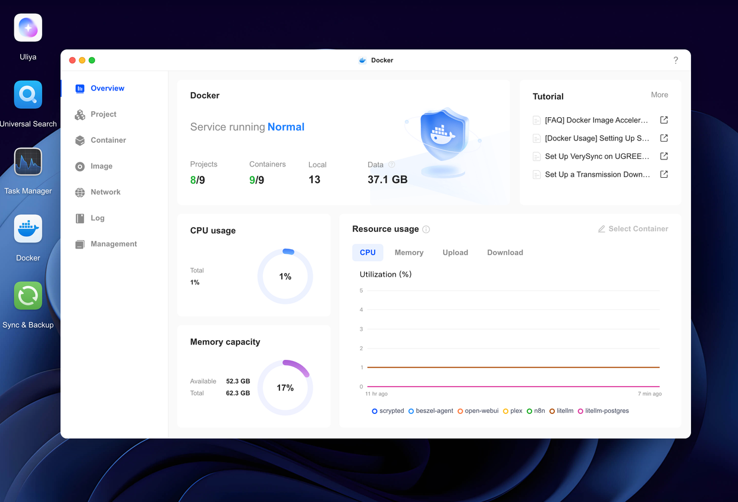Viewport: 738px width, 502px height.
Task: Toggle the plex legend entry
Action: coord(513,411)
